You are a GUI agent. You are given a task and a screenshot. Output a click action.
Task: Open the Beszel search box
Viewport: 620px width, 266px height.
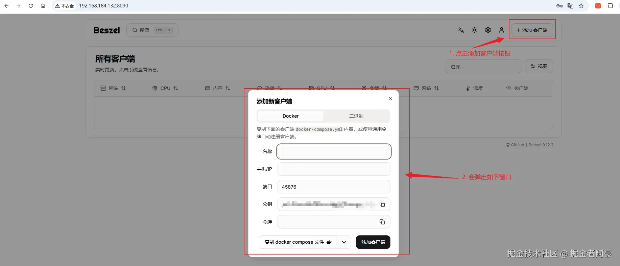tap(152, 30)
